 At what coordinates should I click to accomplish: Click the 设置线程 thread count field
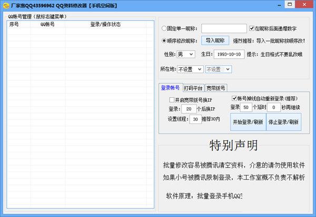click(195, 119)
